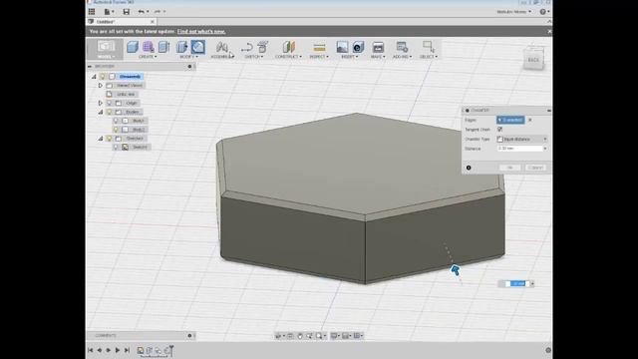Image resolution: width=638 pixels, height=359 pixels.
Task: Open the Create menu
Action: click(x=148, y=57)
